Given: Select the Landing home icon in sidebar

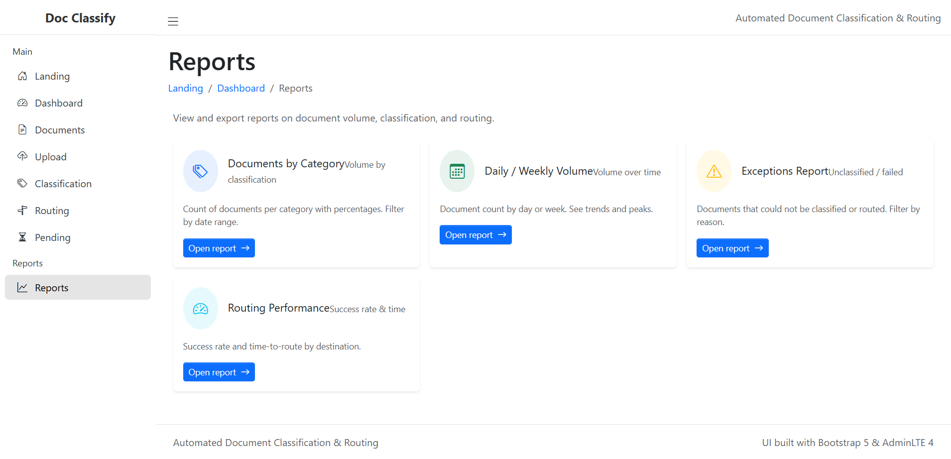Looking at the screenshot, I should (x=22, y=76).
